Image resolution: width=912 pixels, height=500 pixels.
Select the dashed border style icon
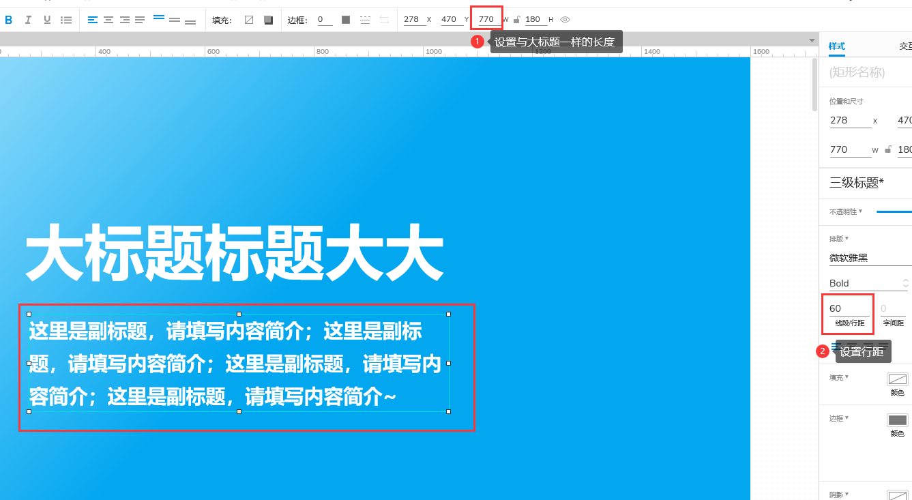click(365, 19)
